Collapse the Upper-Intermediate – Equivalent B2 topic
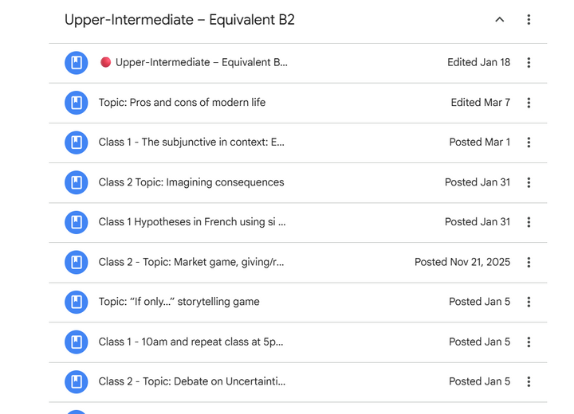Viewport: 574px width, 414px height. pos(500,20)
